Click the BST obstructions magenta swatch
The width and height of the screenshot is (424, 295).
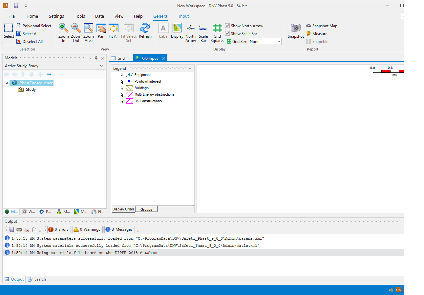[129, 101]
